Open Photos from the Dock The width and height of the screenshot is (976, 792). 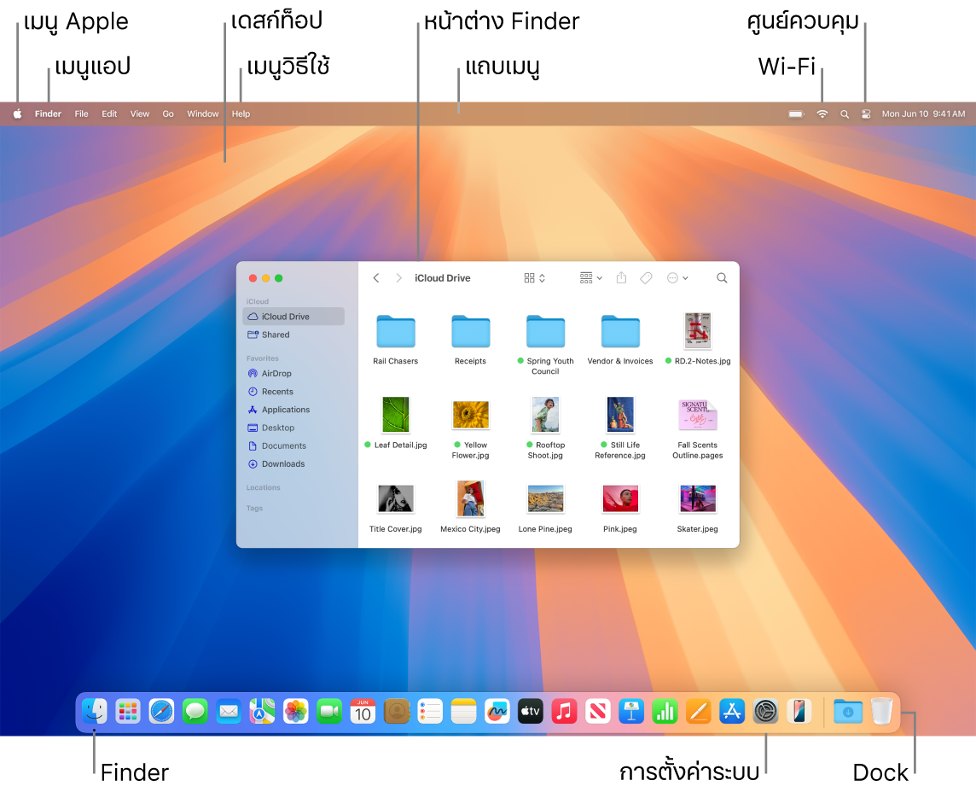(296, 711)
